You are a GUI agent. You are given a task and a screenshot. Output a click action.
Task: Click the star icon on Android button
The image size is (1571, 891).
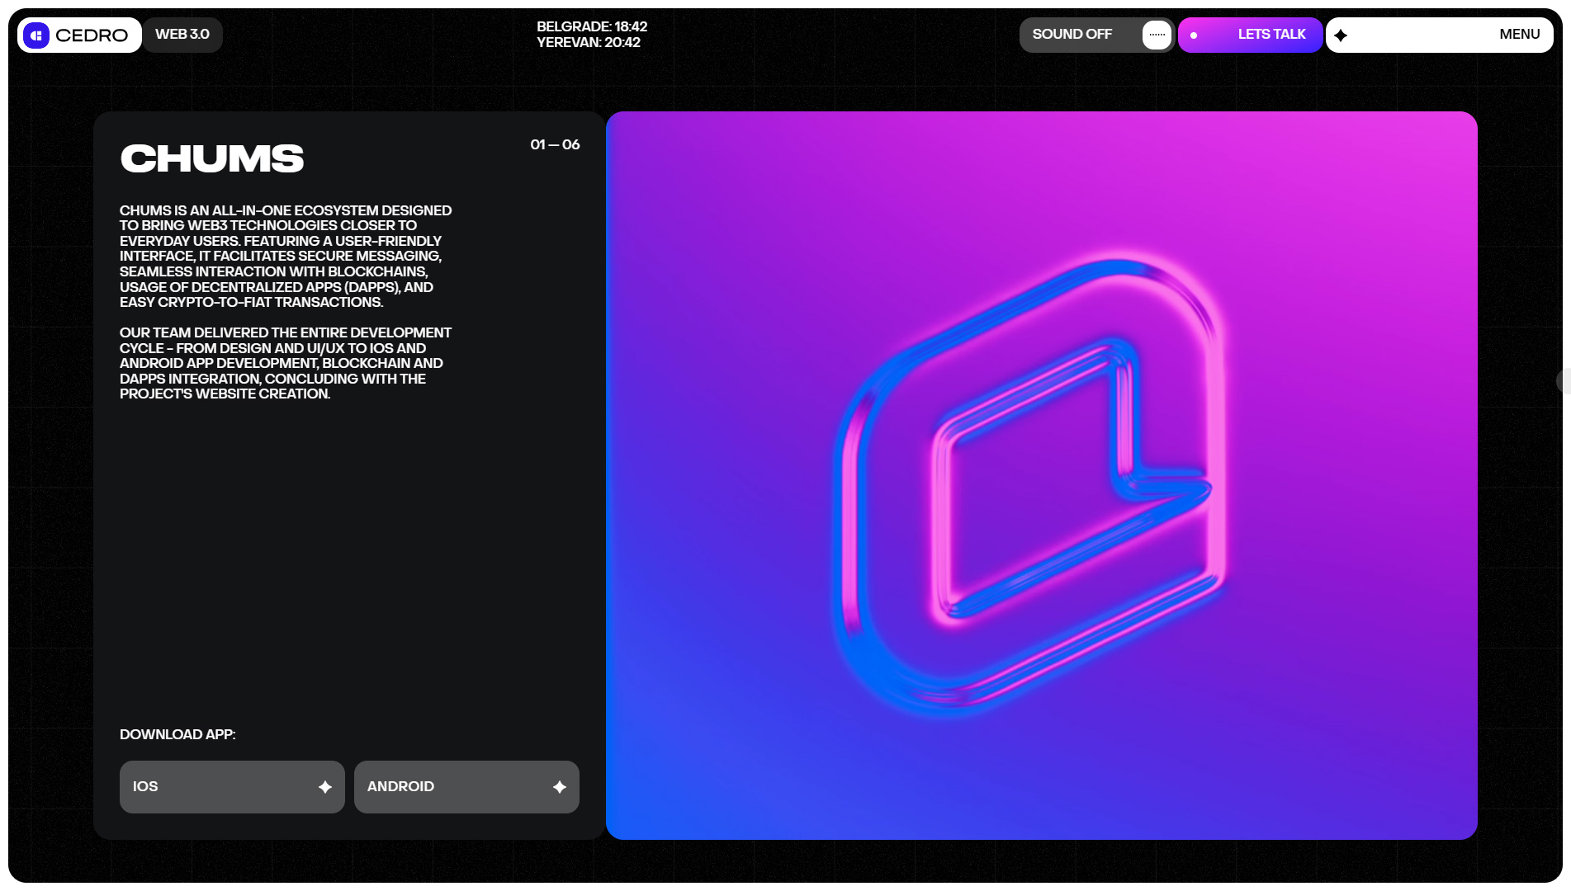pos(560,787)
